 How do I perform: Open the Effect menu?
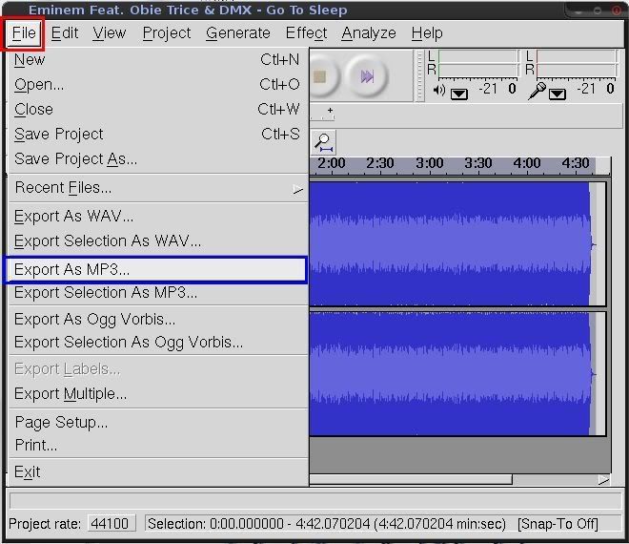pyautogui.click(x=306, y=33)
